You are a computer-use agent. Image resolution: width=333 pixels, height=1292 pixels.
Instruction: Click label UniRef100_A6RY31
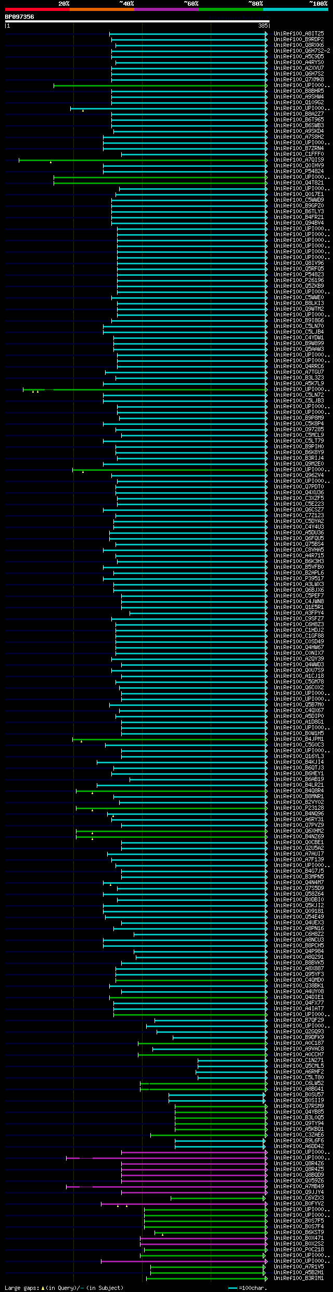299,819
